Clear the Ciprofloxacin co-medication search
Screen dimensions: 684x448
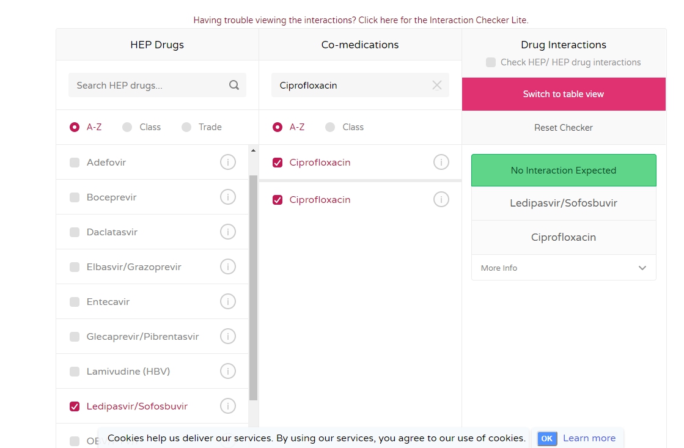(x=436, y=86)
